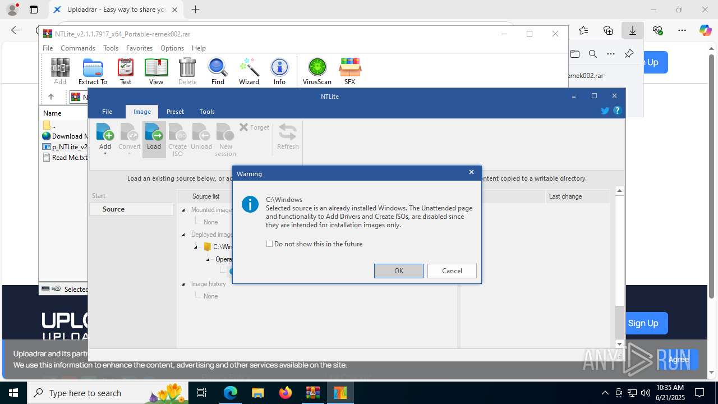Close the Warning dialog with X
The image size is (718, 404).
(471, 172)
